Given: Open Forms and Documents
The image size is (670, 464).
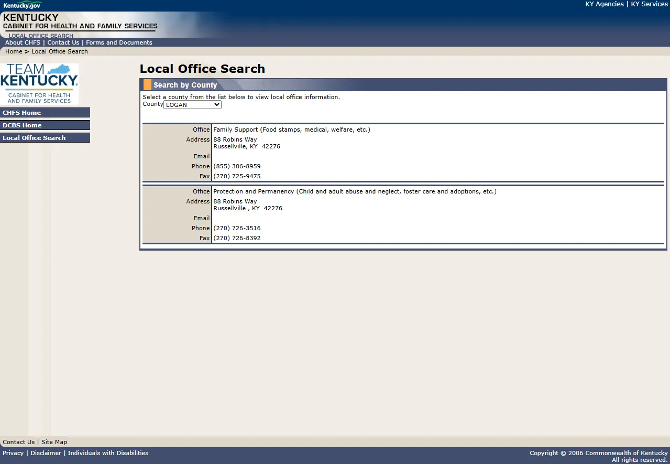Looking at the screenshot, I should click(119, 42).
